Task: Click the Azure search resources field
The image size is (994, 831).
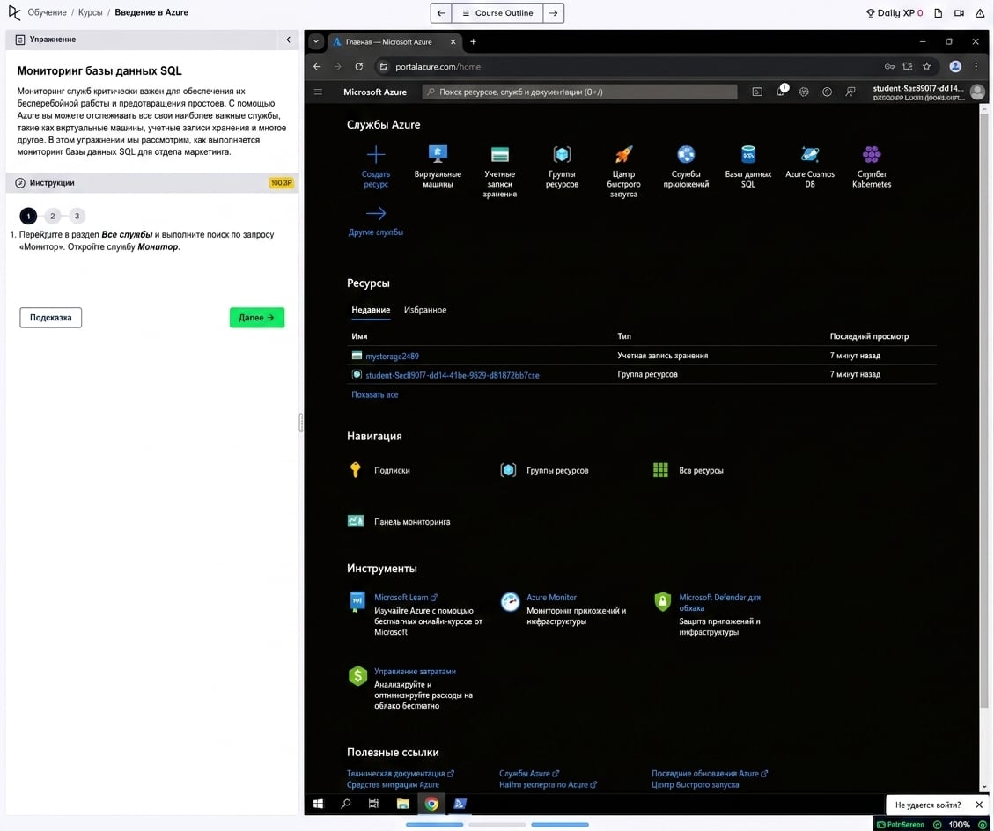Action: click(579, 92)
